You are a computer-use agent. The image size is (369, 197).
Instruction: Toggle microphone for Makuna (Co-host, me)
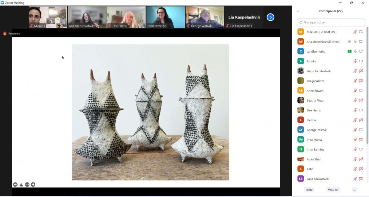(355, 32)
